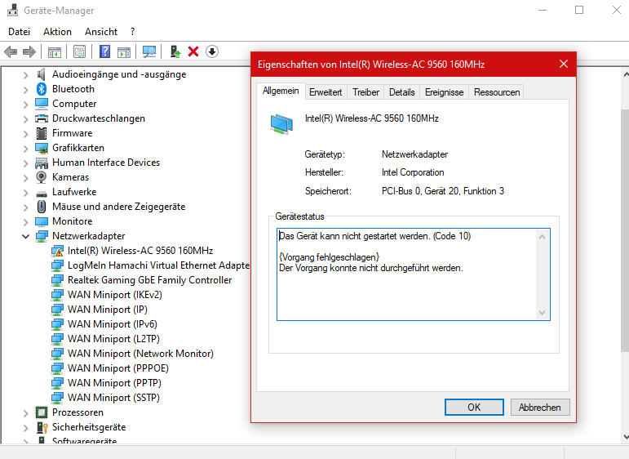The image size is (629, 459).
Task: Click the Mäuse und andere Zeigegeräte icon
Action: coord(42,207)
